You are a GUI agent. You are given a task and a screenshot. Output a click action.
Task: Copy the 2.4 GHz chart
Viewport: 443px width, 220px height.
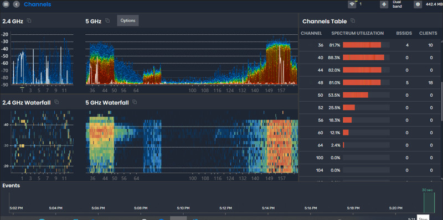point(29,20)
